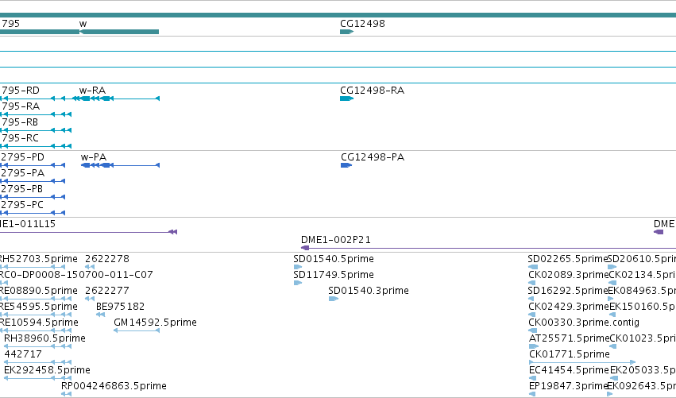The image size is (676, 398).
Task: Select the w-RA transcript feature
Action: [115, 99]
